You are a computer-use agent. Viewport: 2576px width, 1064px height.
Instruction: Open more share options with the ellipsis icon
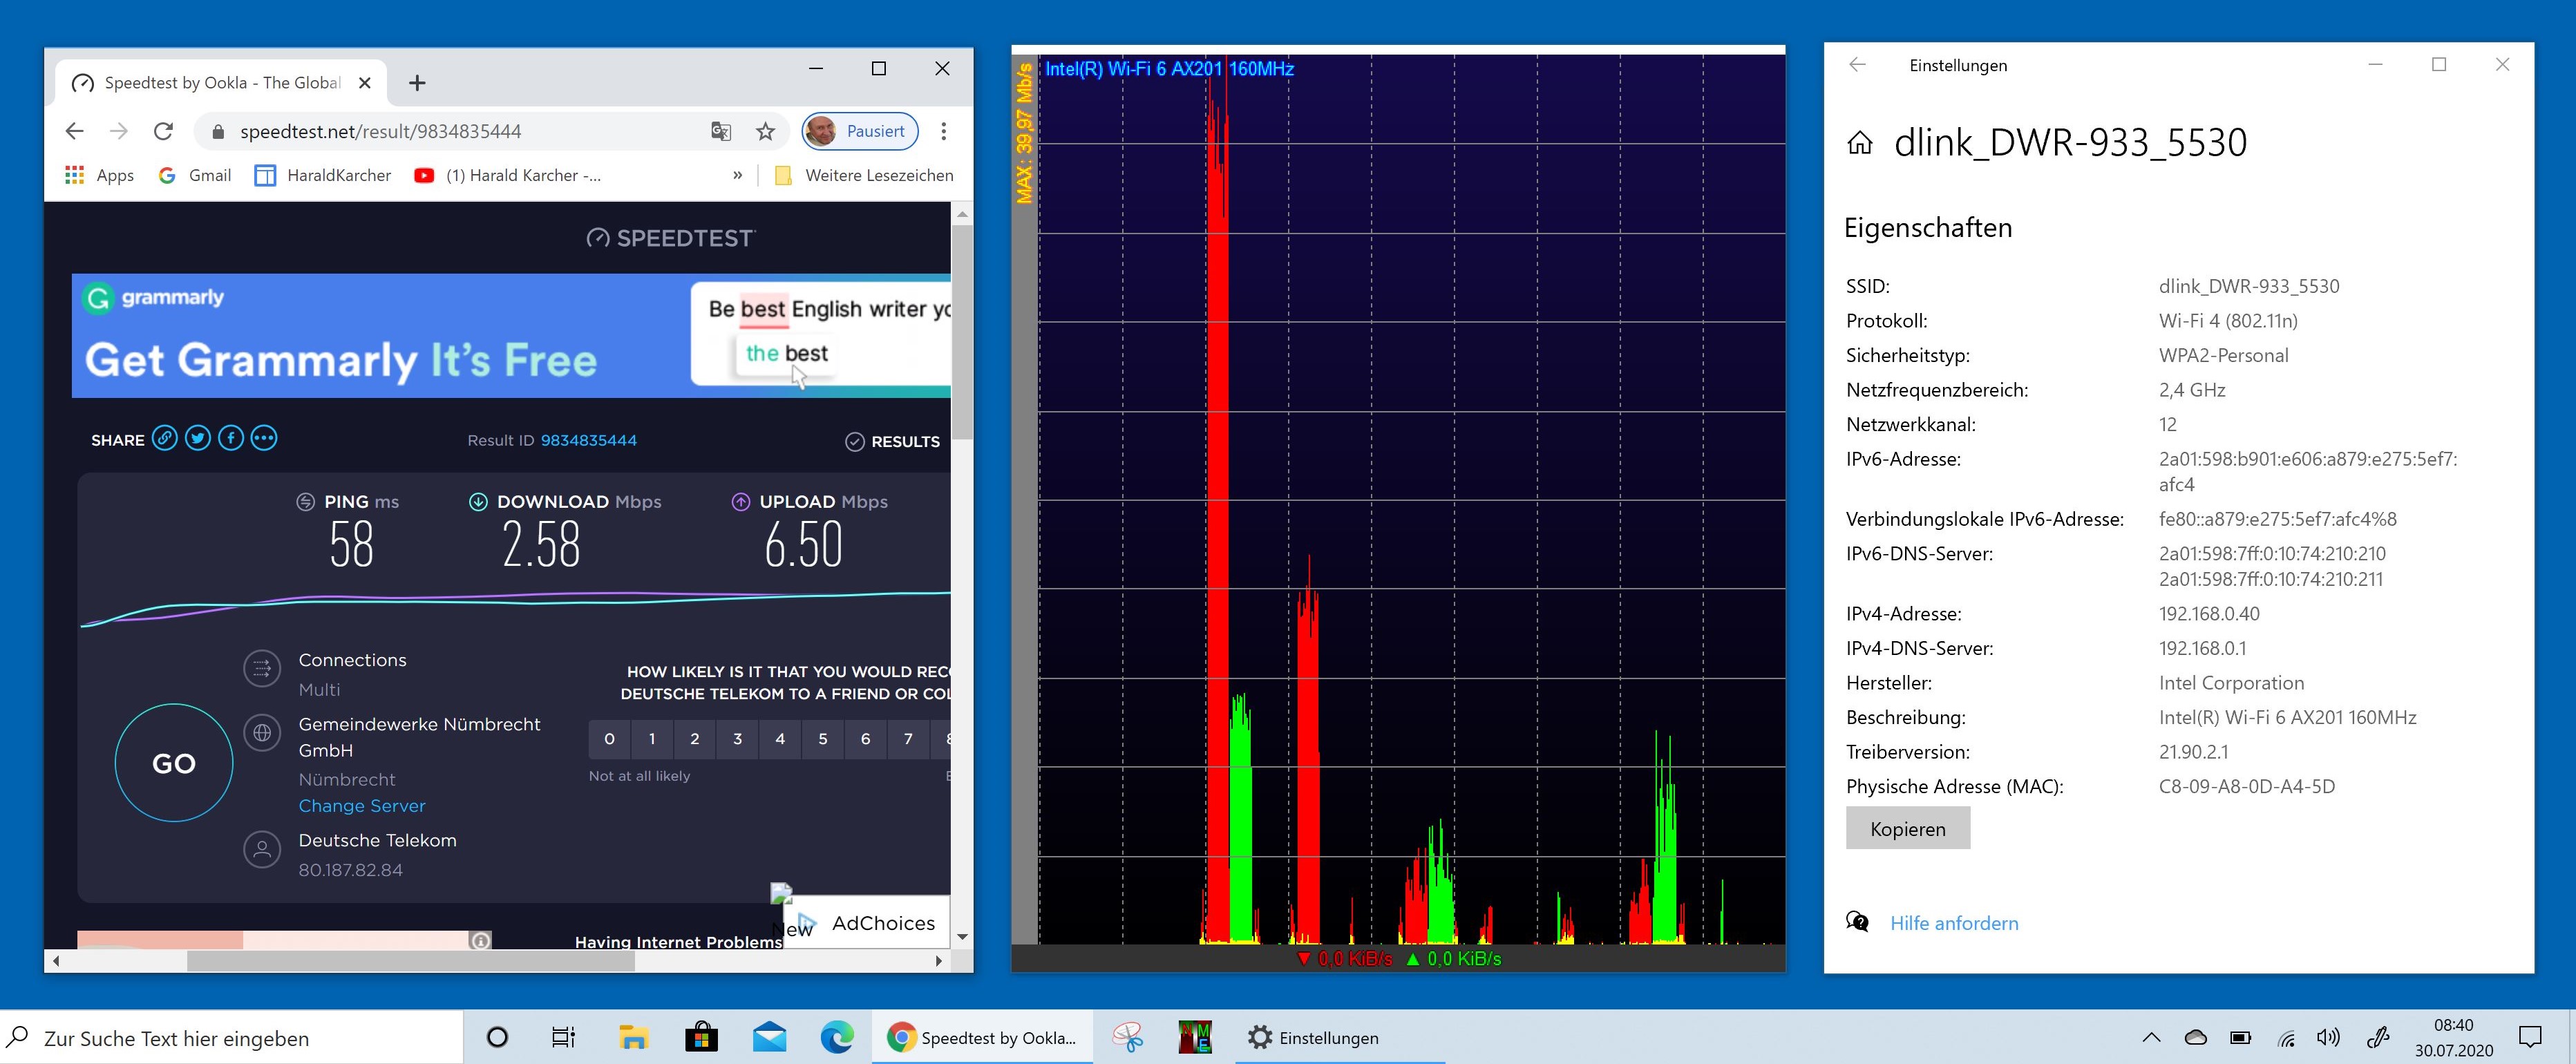point(264,439)
